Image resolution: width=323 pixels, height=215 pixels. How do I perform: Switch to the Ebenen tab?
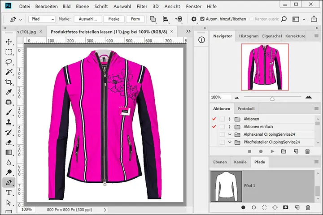point(219,162)
